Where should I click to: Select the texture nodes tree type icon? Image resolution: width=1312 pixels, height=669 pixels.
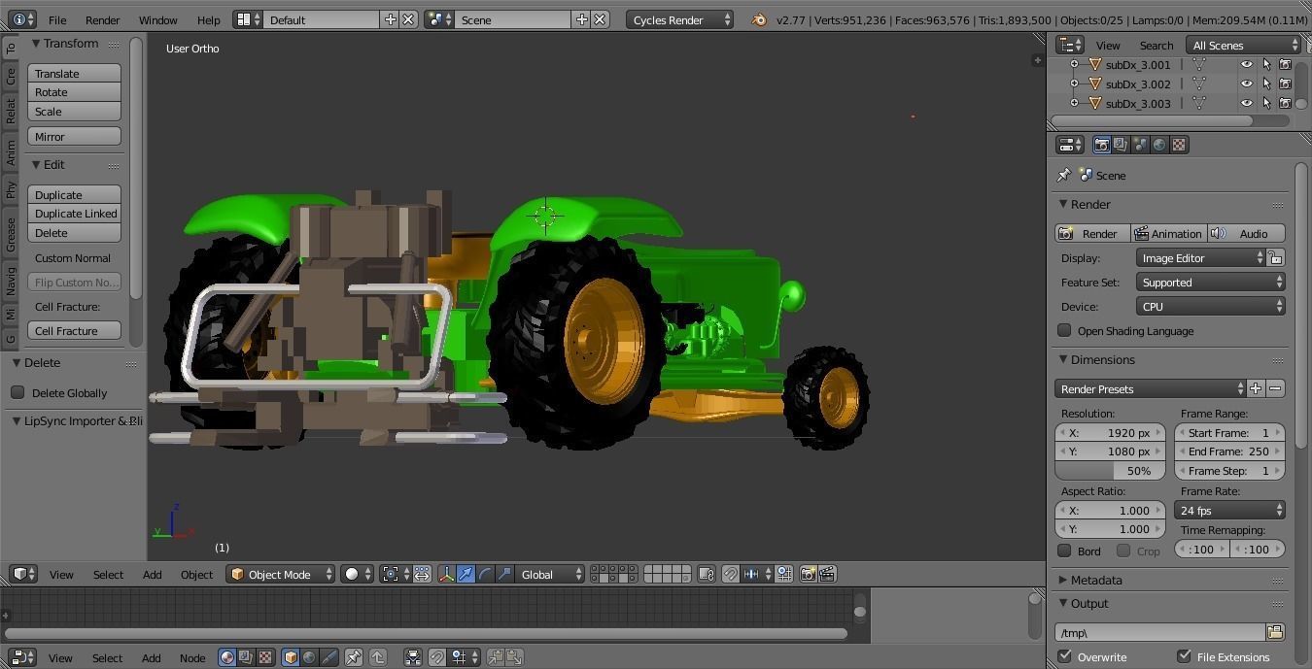(265, 657)
